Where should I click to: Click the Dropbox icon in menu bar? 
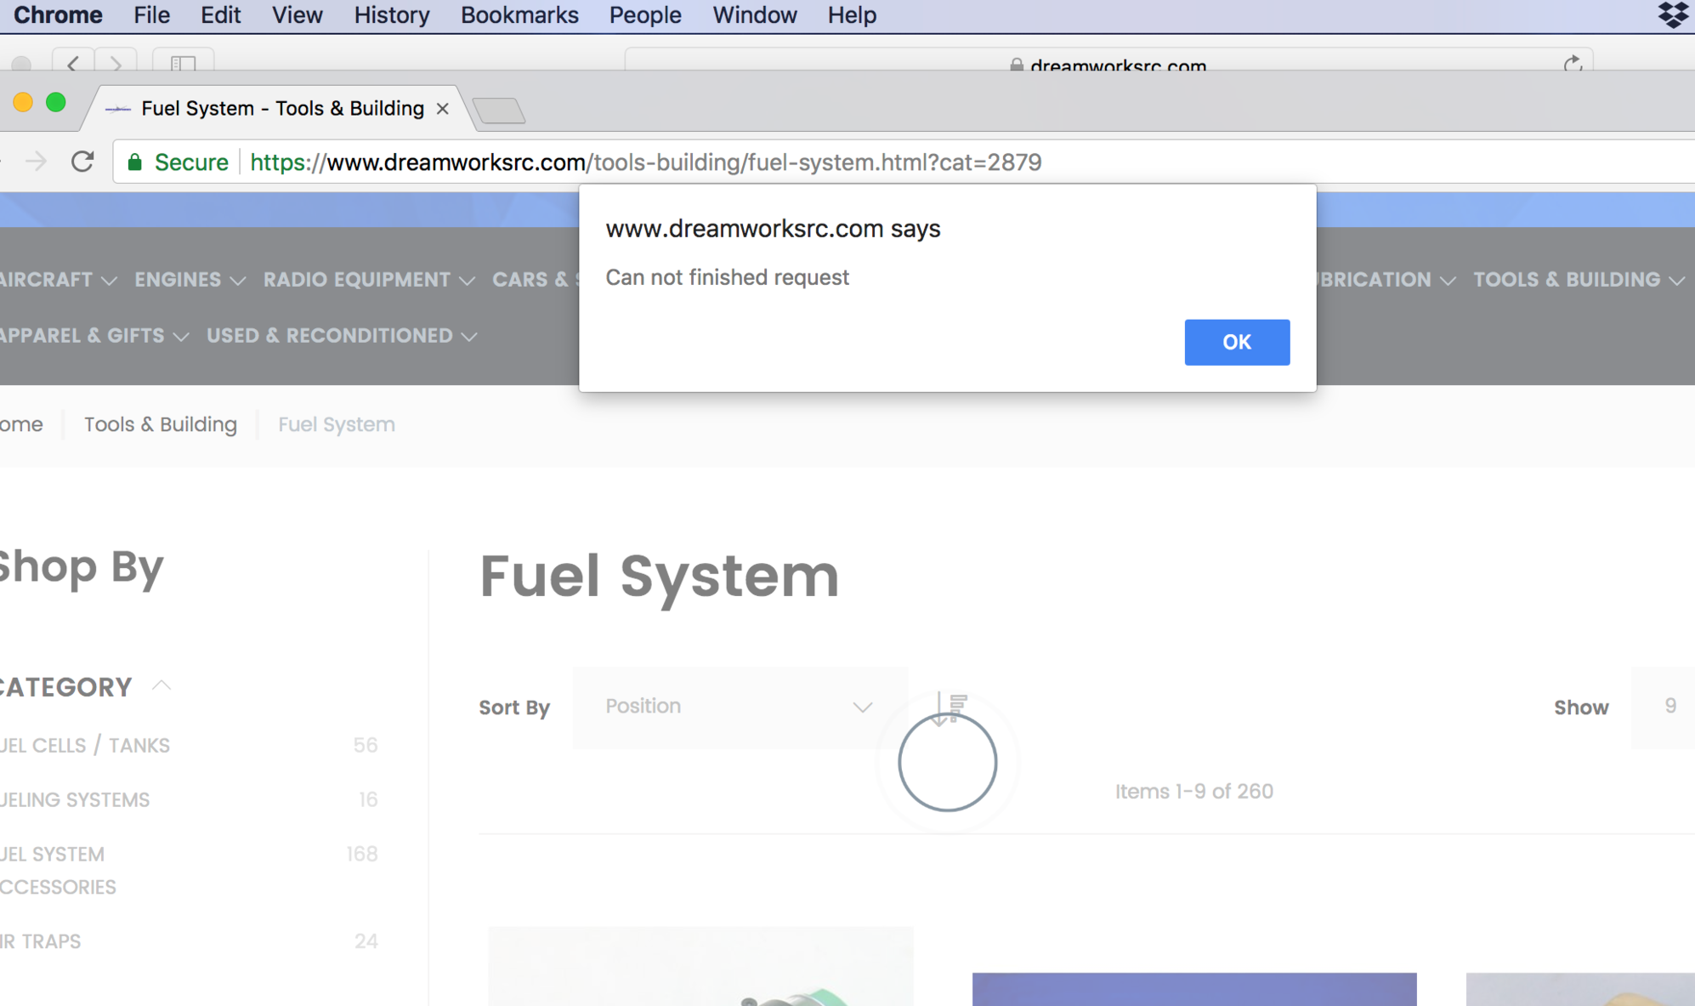tap(1672, 14)
